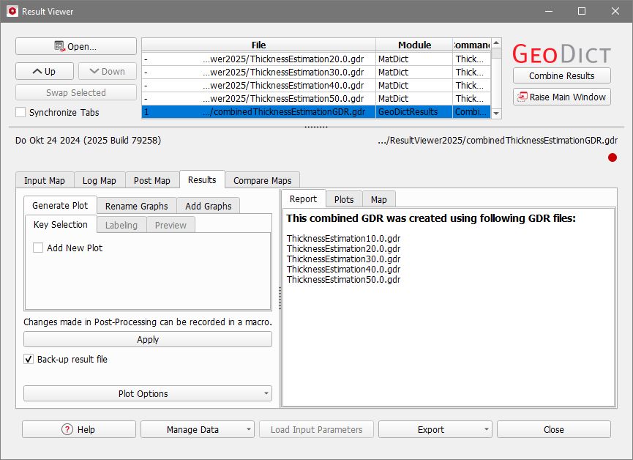633x460 pixels.
Task: Click the Combine Results button
Action: coord(561,75)
